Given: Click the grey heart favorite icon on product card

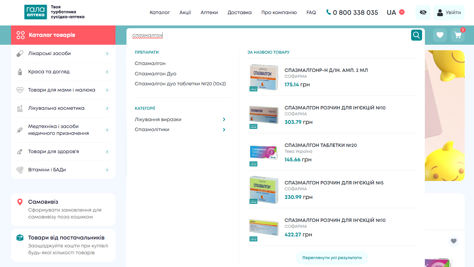Looking at the screenshot, I should (x=454, y=241).
